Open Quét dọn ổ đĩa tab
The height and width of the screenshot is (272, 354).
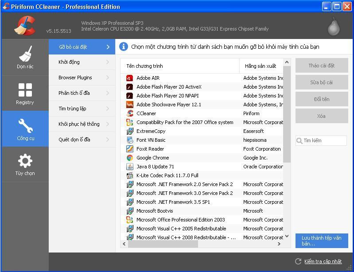point(82,140)
